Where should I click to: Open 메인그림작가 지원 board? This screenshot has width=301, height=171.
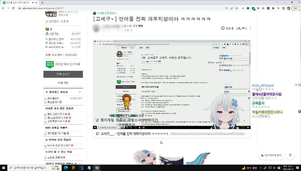coord(57,114)
